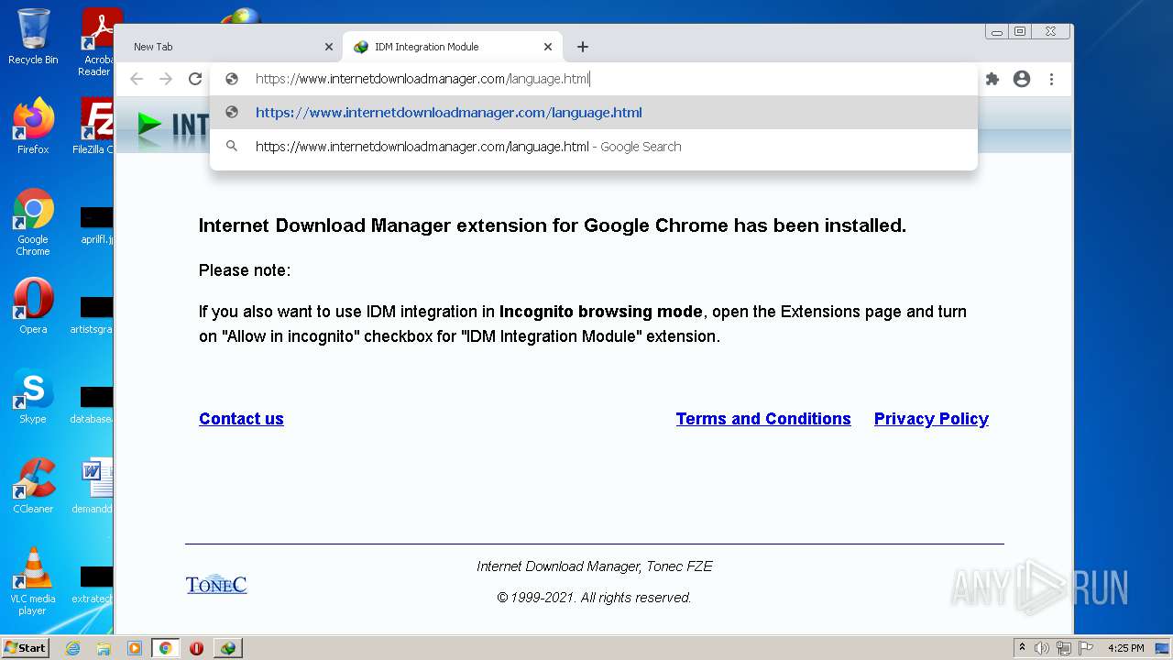This screenshot has width=1173, height=660.
Task: Open VLC media player shortcut
Action: 33,581
